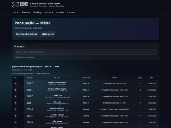Go to the Notícias page
This screenshot has height=128, width=171.
60,12
